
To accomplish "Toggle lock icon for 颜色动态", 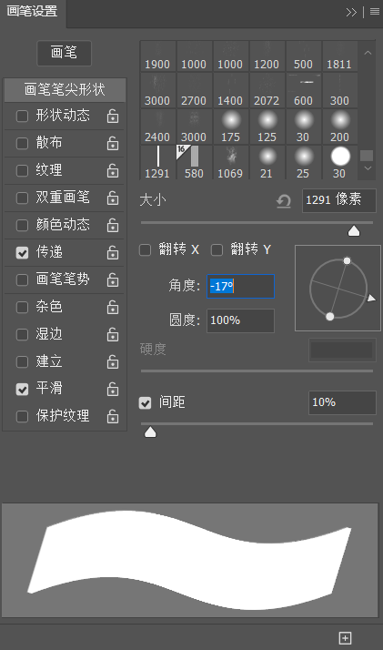I will (113, 226).
